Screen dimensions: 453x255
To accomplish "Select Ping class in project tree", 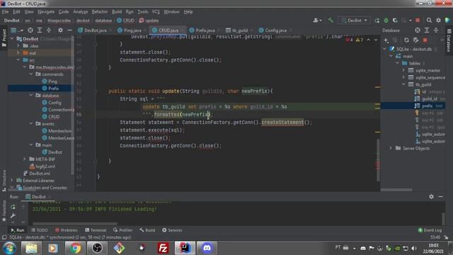I will tap(52, 81).
